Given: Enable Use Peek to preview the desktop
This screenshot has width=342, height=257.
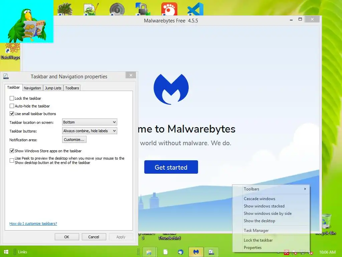Looking at the screenshot, I should click(12, 160).
